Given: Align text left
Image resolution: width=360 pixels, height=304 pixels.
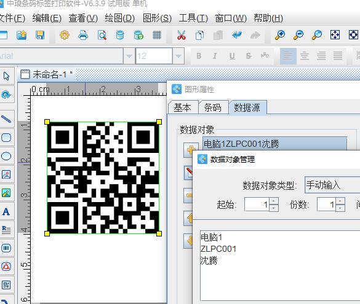Looking at the screenshot, I should pos(288,56).
